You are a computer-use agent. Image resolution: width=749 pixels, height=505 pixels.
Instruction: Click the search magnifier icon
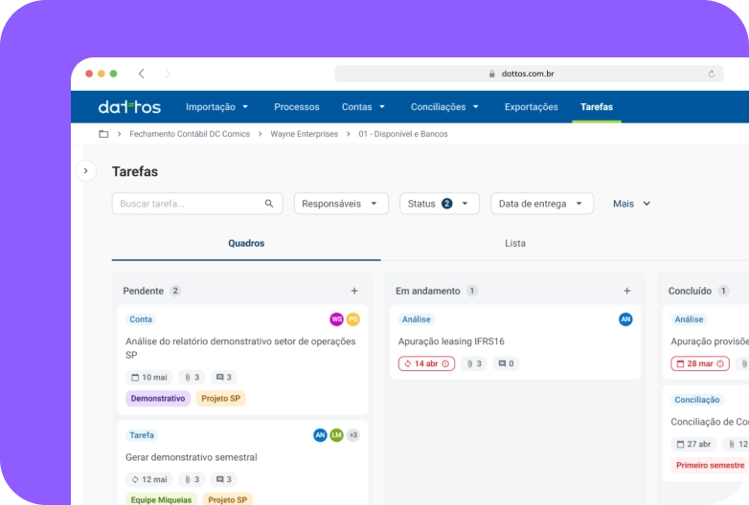click(269, 204)
